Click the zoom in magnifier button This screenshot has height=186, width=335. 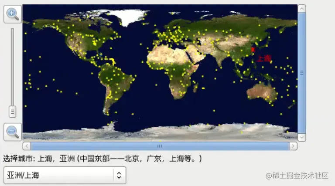13,14
